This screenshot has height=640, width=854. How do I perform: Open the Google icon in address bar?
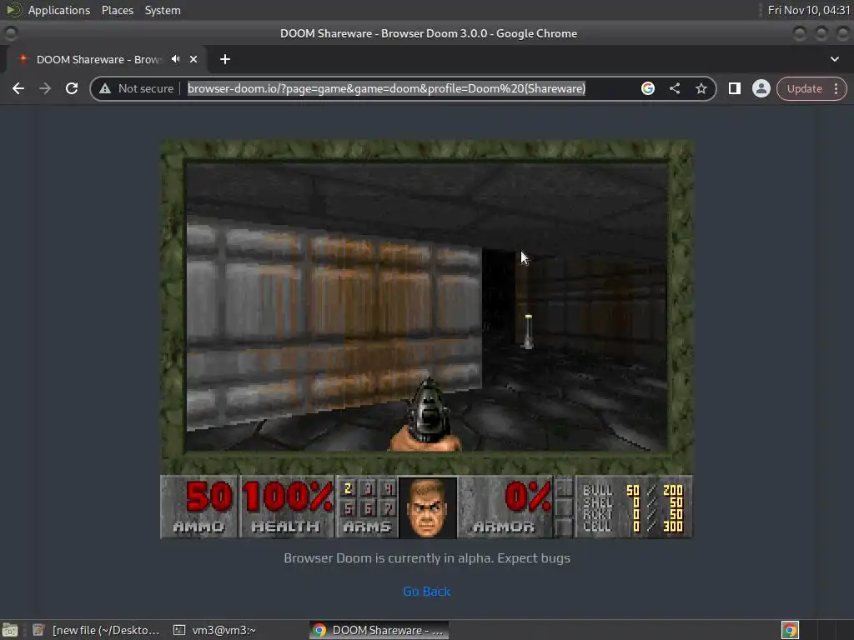tap(647, 88)
